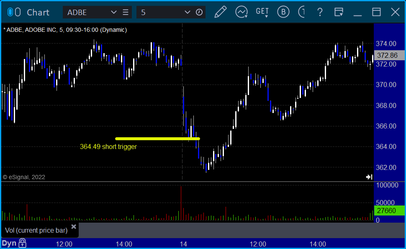Open the ADBE symbol dropdown arrow
This screenshot has height=249, width=406.
pos(114,12)
